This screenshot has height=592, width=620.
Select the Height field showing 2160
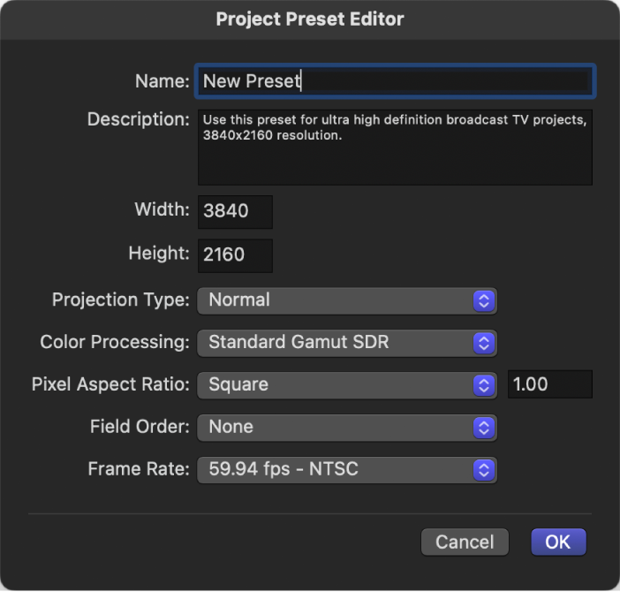[235, 255]
